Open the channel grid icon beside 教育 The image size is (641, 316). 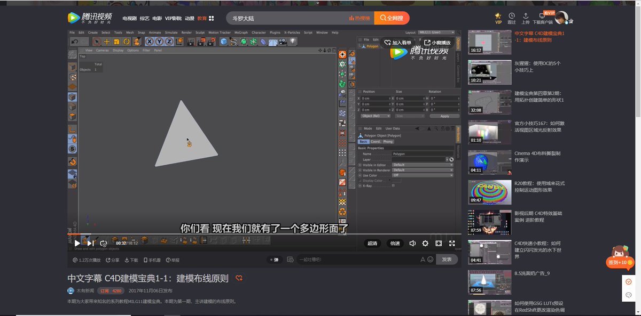[212, 18]
